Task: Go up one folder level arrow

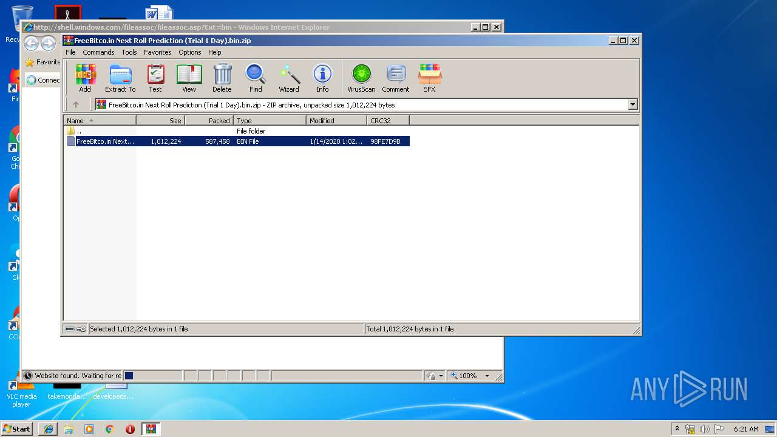Action: pos(76,104)
